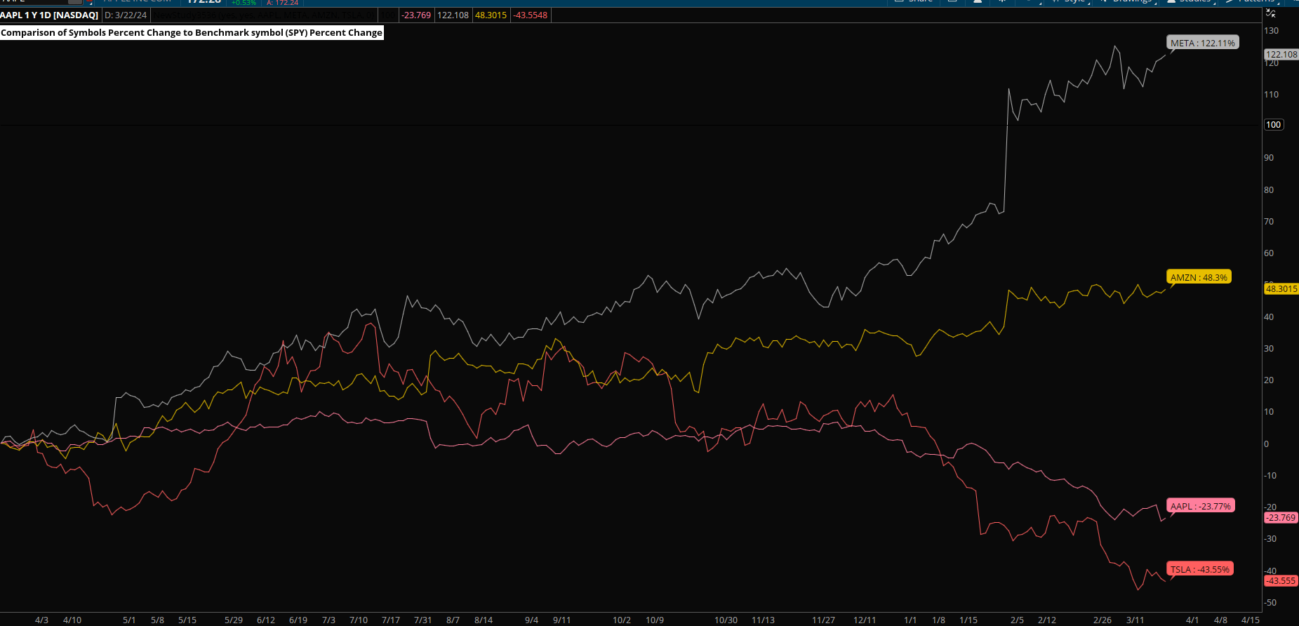Click the -50 label on the price axis
Screen dimensions: 1299x626
(1270, 602)
